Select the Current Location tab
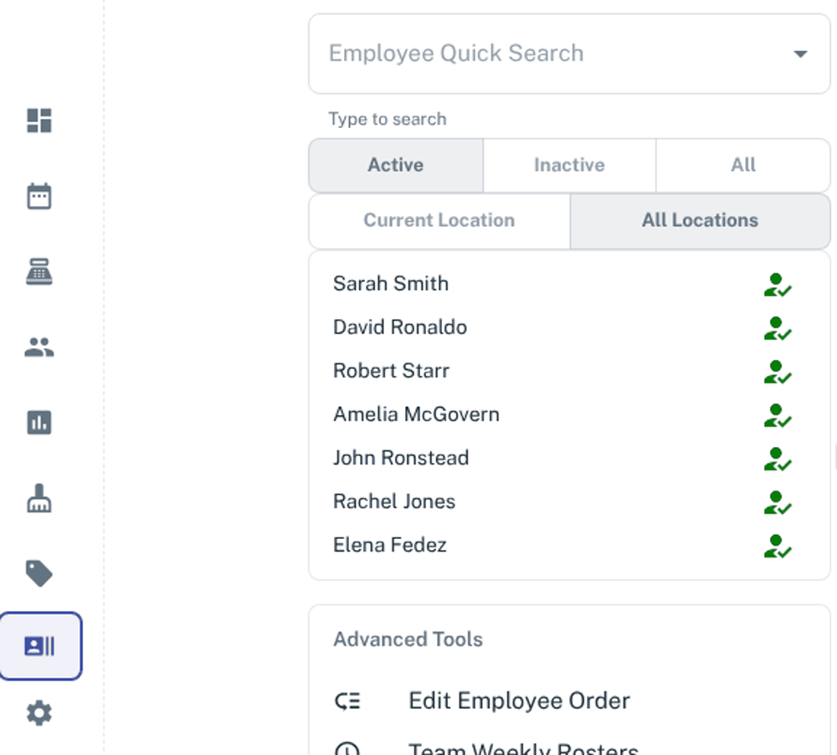Image resolution: width=837 pixels, height=755 pixels. [439, 221]
